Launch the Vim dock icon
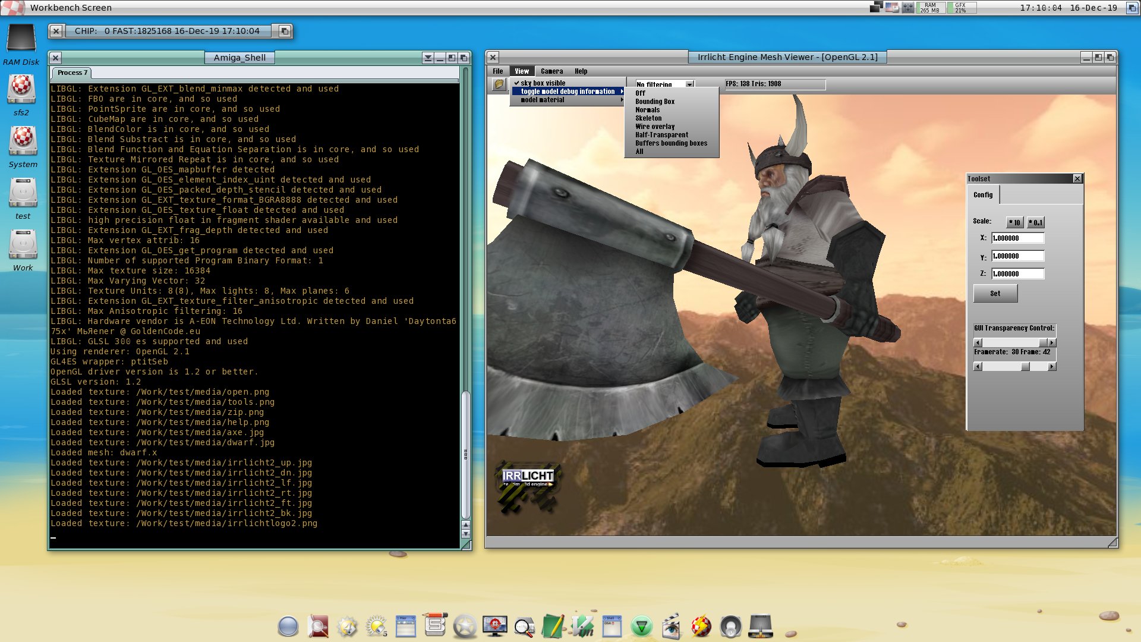Image resolution: width=1141 pixels, height=642 pixels. (x=582, y=626)
